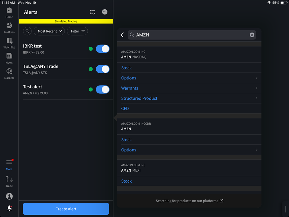Open the Markets globe icon
Screen dimensions: 289x217
point(9,73)
